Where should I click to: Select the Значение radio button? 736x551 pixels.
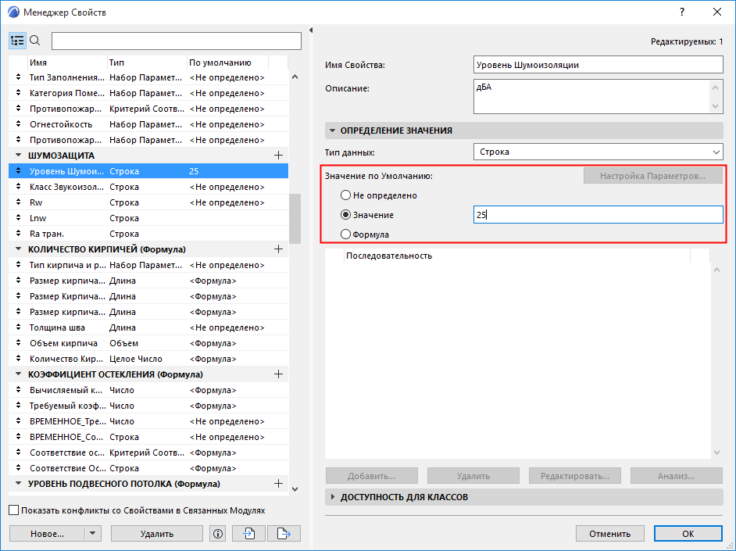[345, 214]
